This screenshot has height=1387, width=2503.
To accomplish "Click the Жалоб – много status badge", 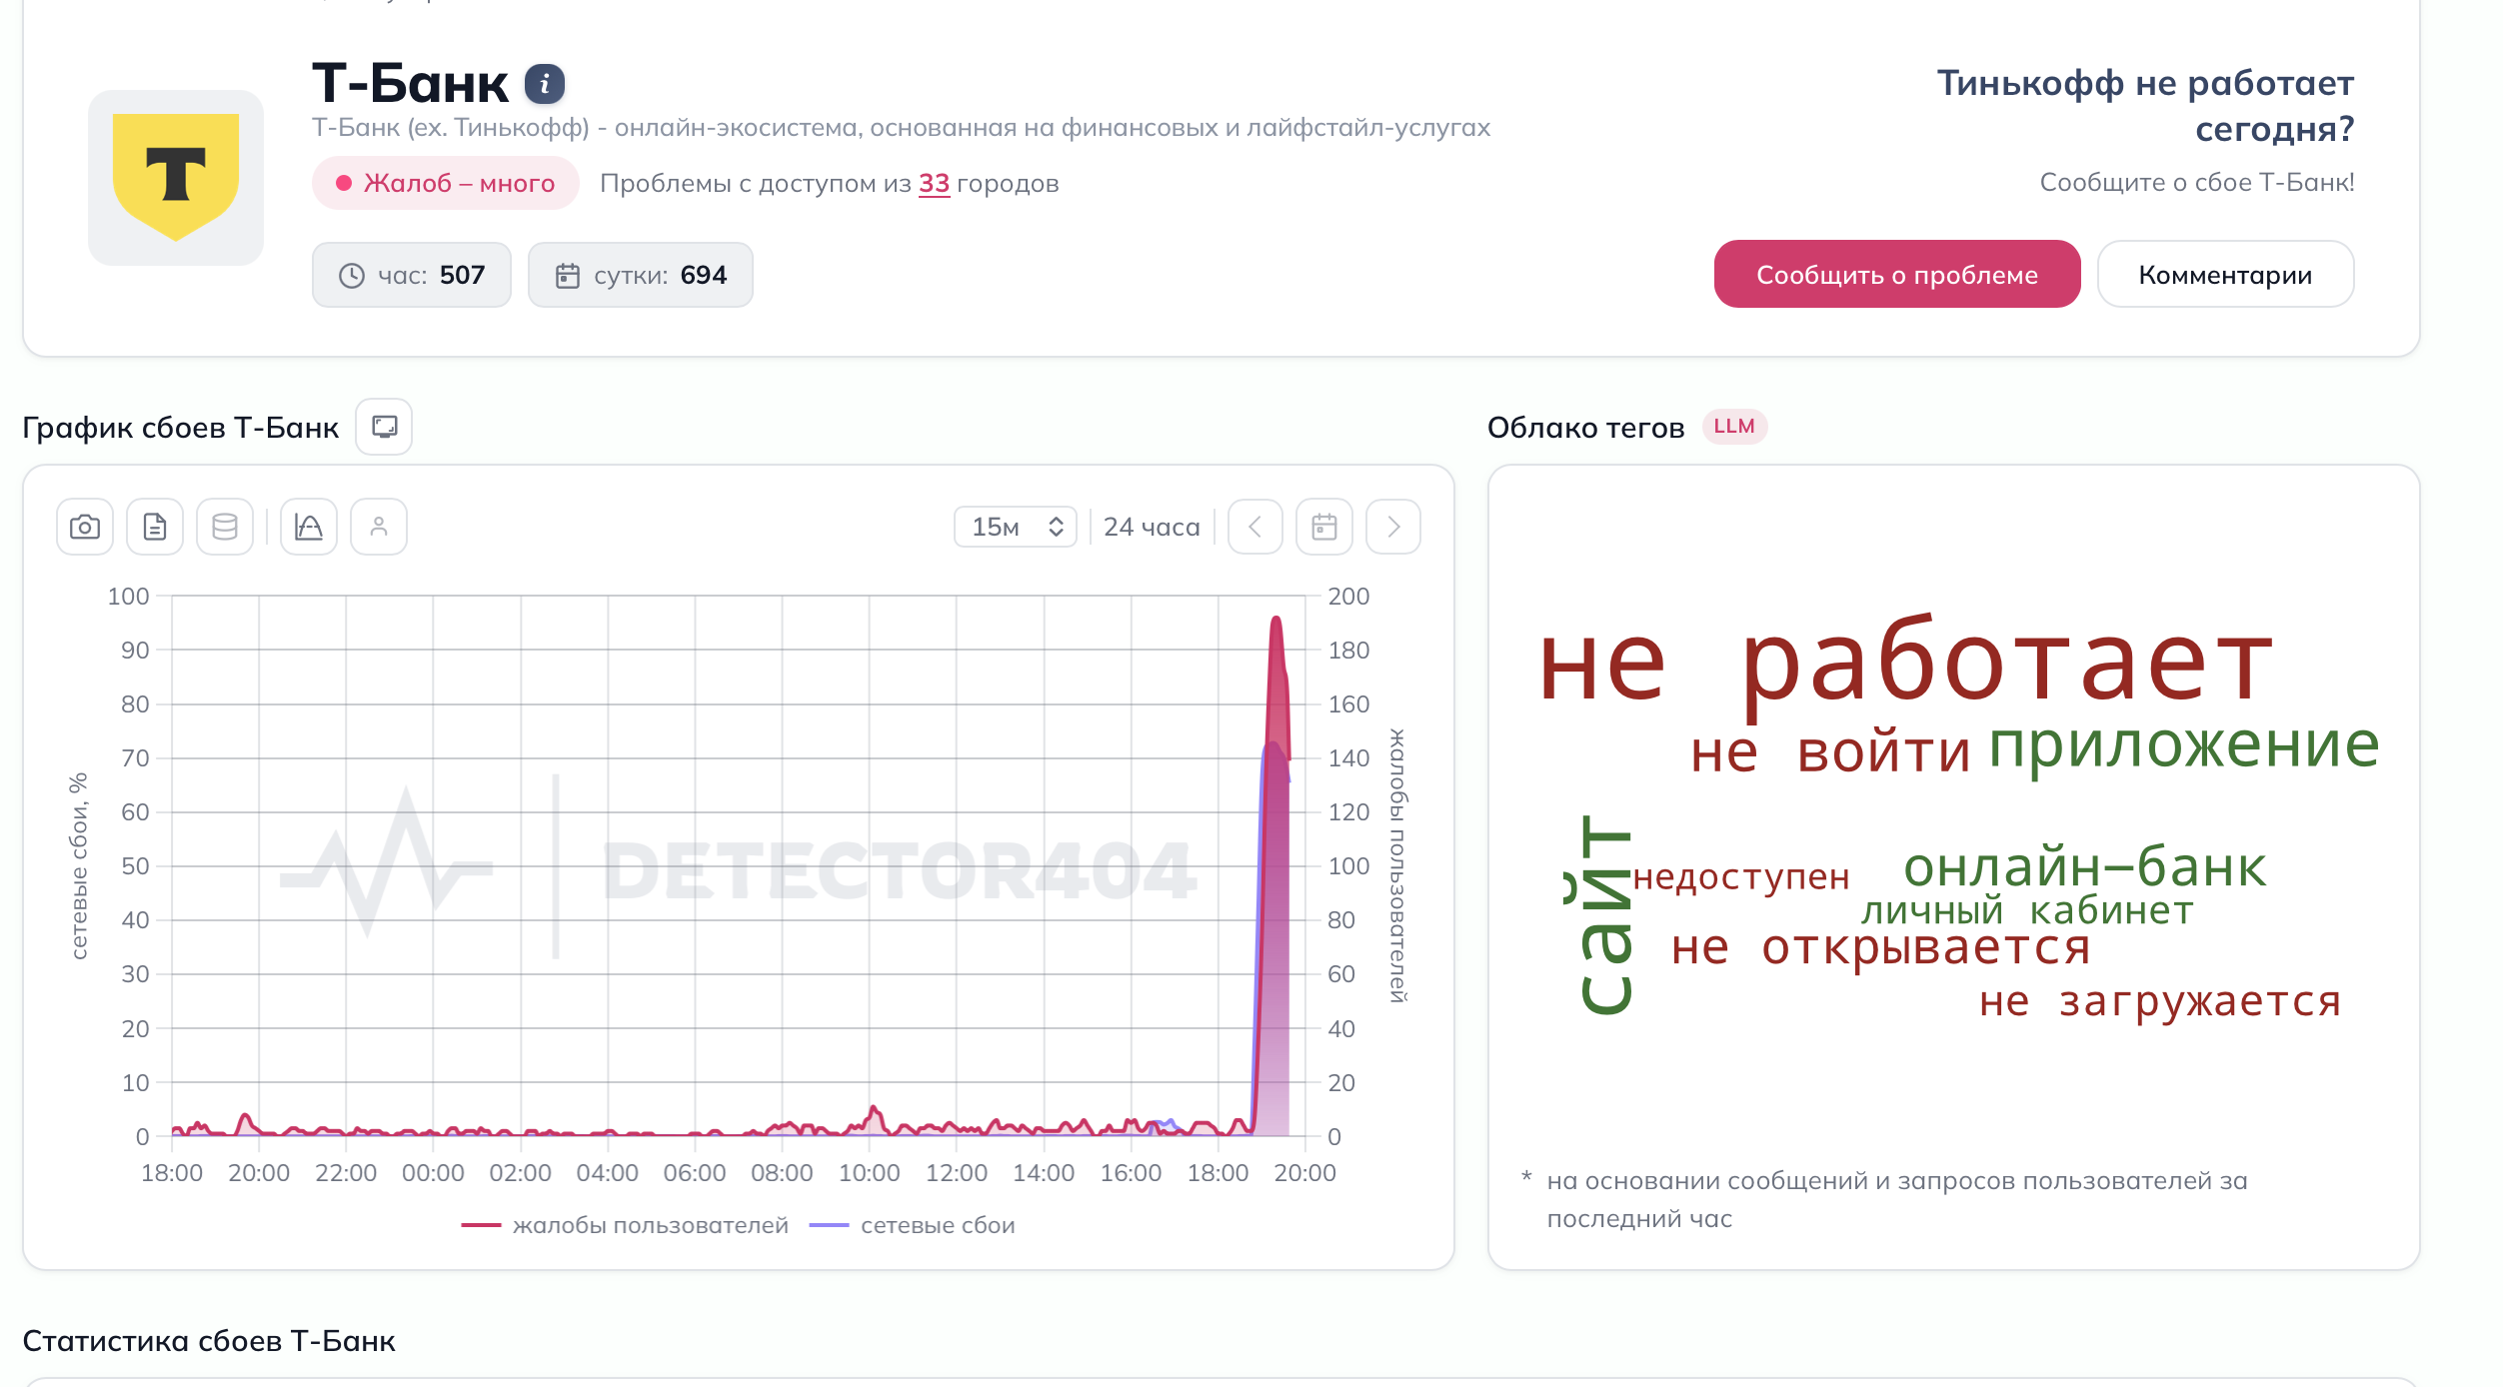I will (445, 184).
